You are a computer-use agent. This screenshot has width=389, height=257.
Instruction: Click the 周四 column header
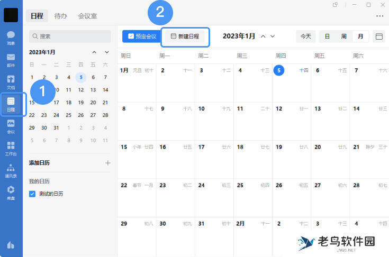pos(281,56)
